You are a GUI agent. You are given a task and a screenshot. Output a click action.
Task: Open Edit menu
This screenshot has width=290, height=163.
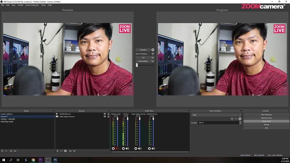tap(8, 5)
